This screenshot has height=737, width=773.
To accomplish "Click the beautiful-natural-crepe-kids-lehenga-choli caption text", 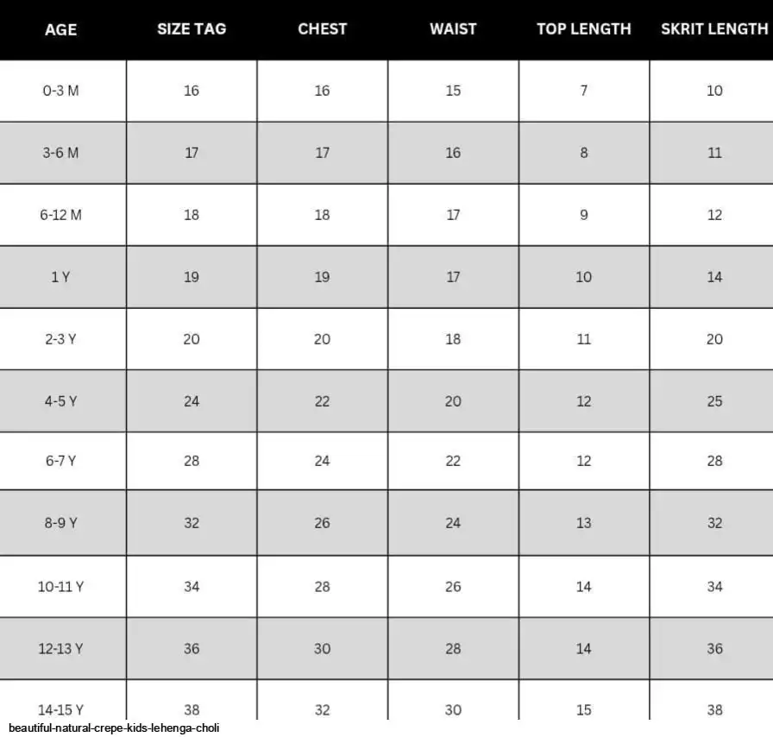I will point(114,728).
